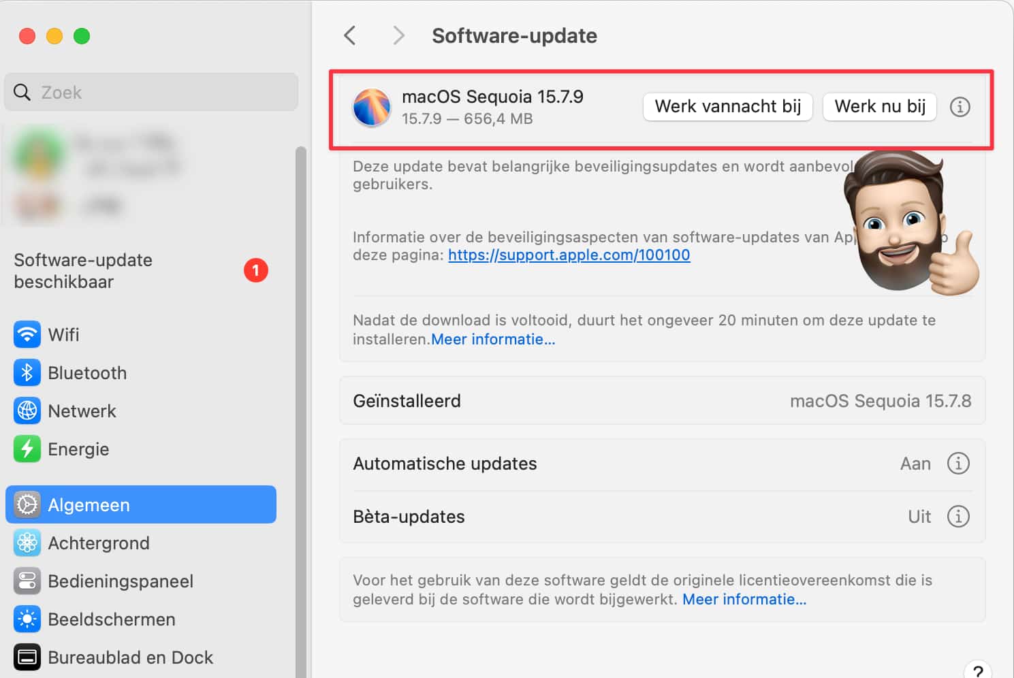Click the Algemeen gear icon
Screen dimensions: 1014x678
tap(27, 505)
